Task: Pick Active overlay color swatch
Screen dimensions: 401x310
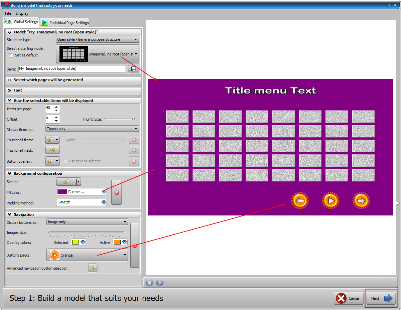Action: [x=117, y=243]
